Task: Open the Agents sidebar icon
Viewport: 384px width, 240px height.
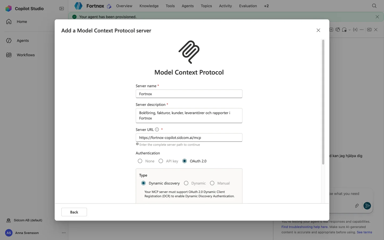Action: coord(9,41)
